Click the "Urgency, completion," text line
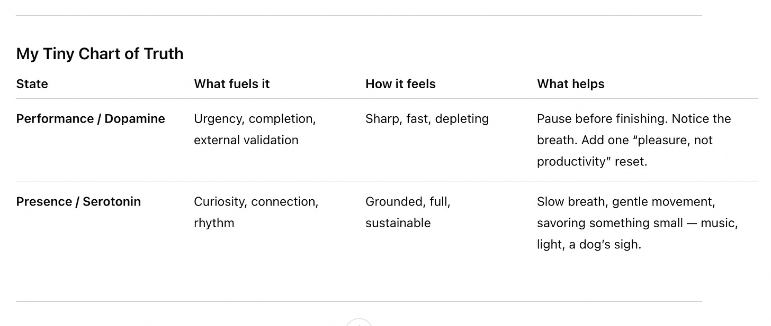This screenshot has height=326, width=771. point(255,119)
